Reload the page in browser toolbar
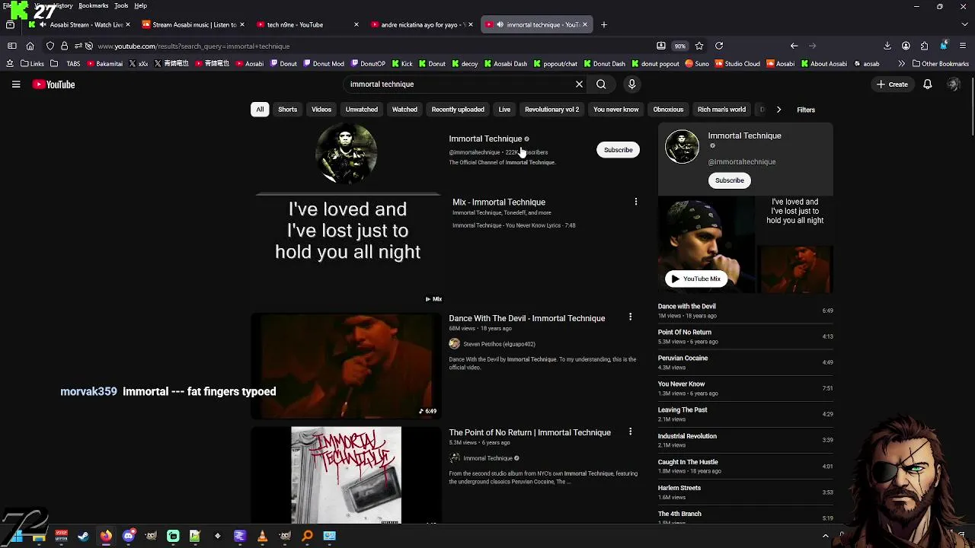 coord(719,46)
